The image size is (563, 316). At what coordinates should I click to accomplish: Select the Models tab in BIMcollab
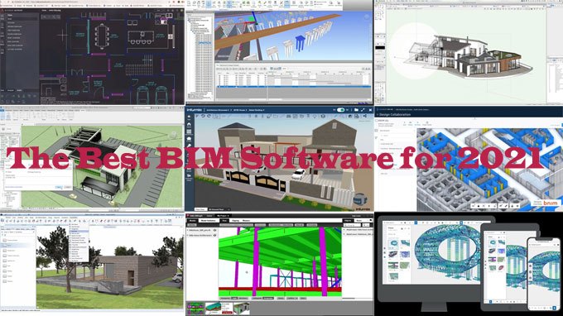click(x=192, y=221)
